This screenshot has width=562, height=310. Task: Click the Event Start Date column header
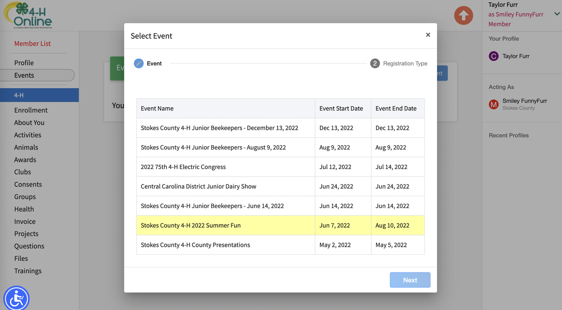pos(341,108)
